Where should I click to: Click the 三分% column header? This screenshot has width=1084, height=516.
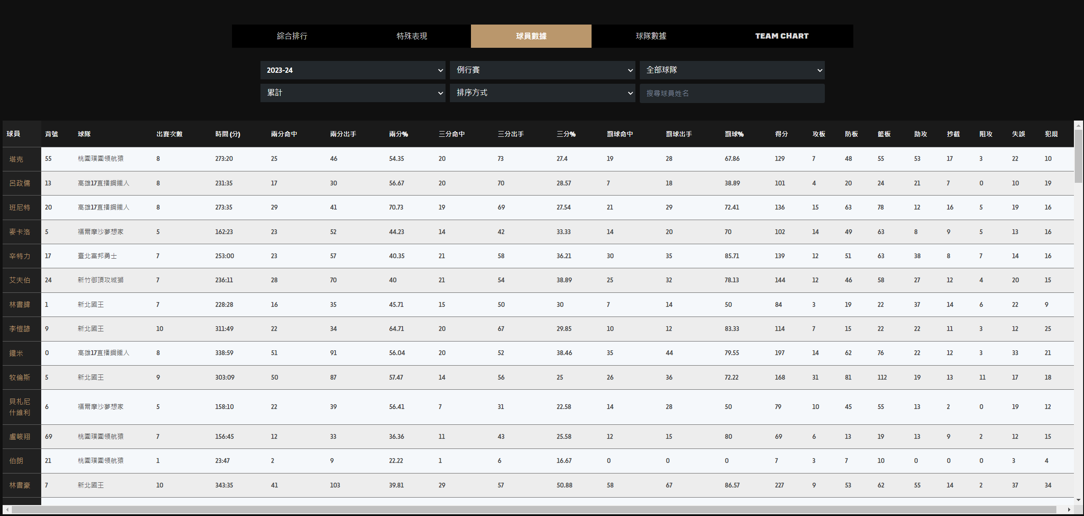[566, 134]
